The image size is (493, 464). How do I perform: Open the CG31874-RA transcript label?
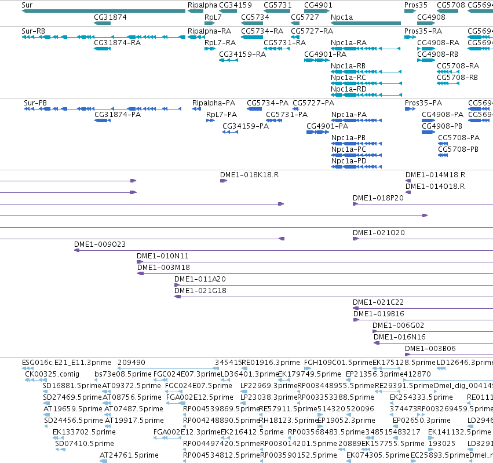click(117, 42)
